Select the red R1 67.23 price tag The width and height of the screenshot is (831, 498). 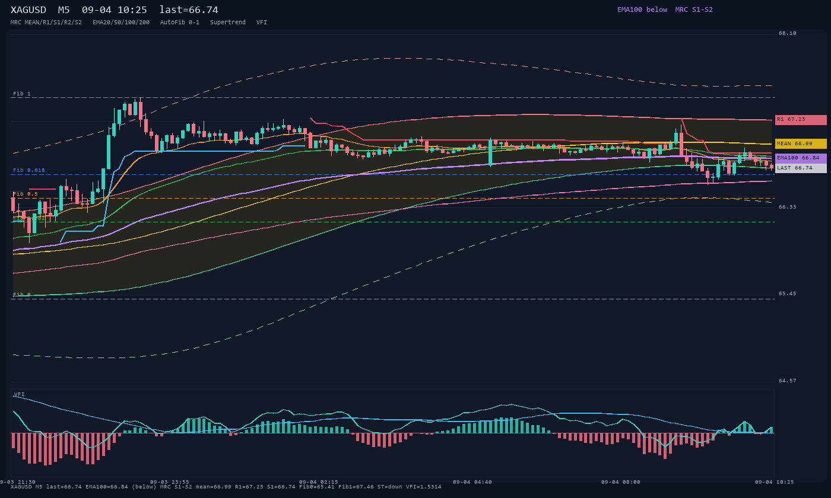(x=801, y=120)
